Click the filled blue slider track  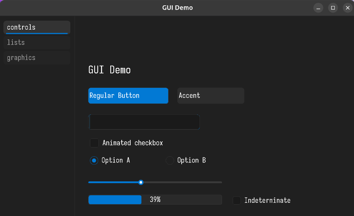click(x=113, y=182)
